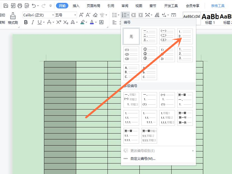Click the font color A button

point(92,22)
